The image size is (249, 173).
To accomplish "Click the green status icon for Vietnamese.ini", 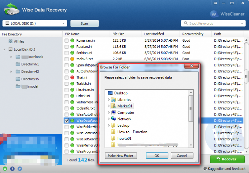I will point(72,102).
